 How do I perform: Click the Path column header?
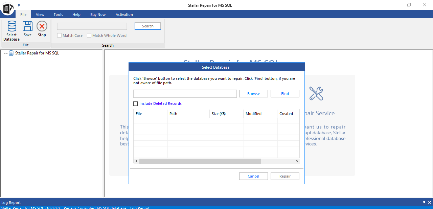(188, 114)
